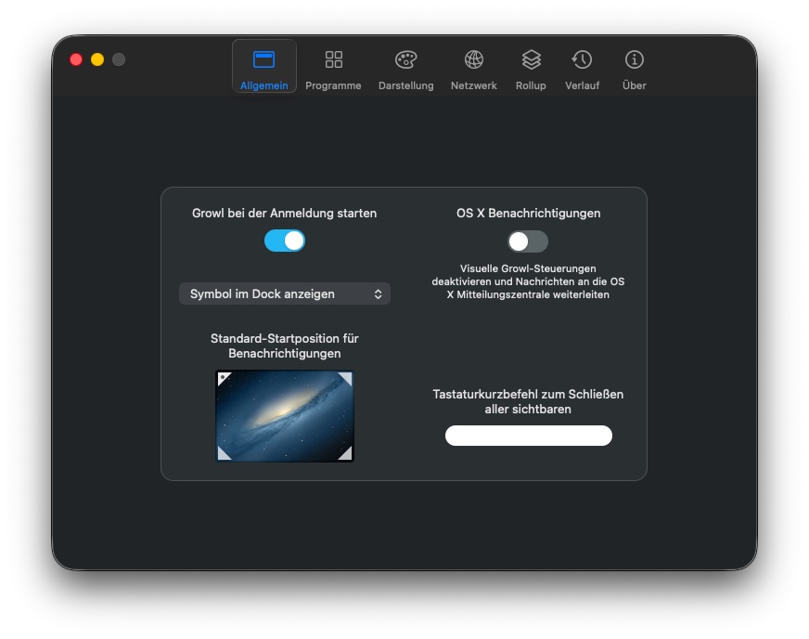Enable OS X Benachrichtigungen switch

tap(528, 241)
